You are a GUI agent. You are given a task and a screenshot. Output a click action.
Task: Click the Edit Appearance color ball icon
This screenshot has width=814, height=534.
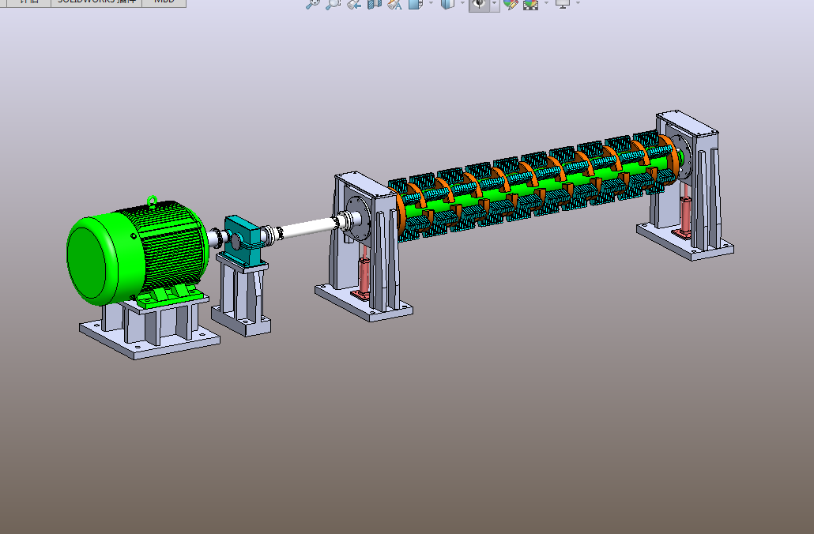click(511, 4)
